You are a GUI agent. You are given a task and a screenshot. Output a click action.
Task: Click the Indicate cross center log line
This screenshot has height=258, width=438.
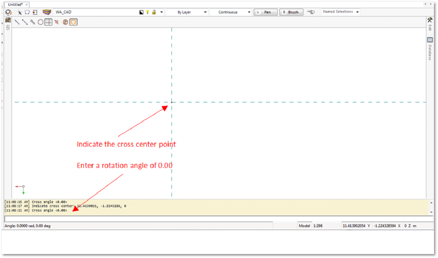tap(65, 206)
